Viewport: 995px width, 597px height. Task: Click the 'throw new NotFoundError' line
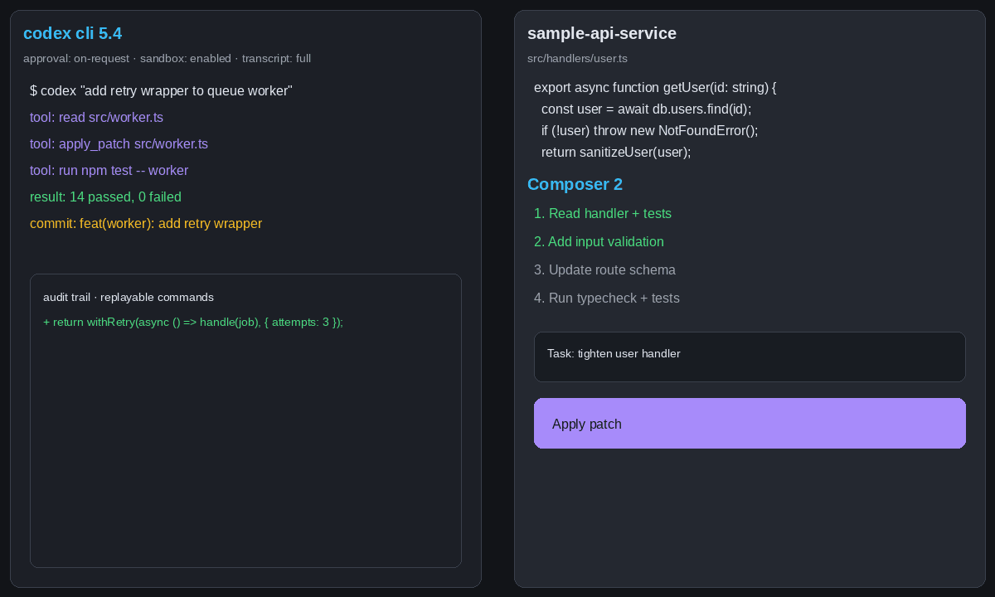(650, 130)
